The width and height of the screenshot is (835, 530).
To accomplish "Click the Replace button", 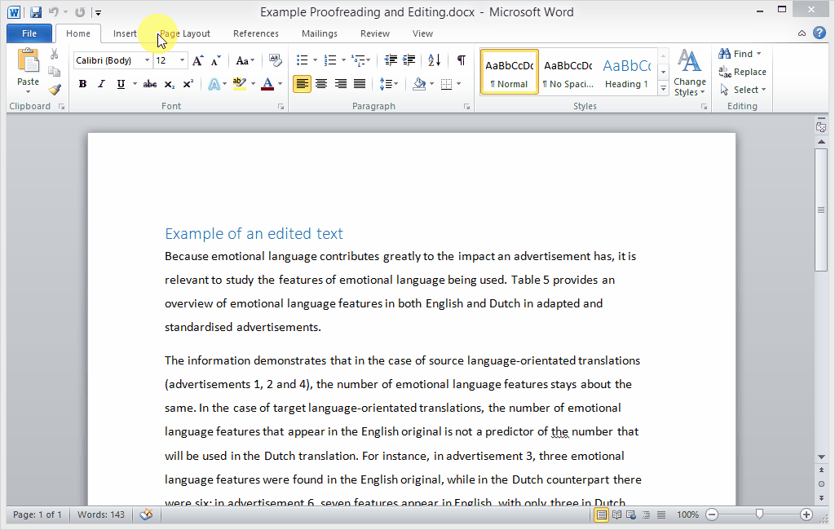I will [x=742, y=72].
